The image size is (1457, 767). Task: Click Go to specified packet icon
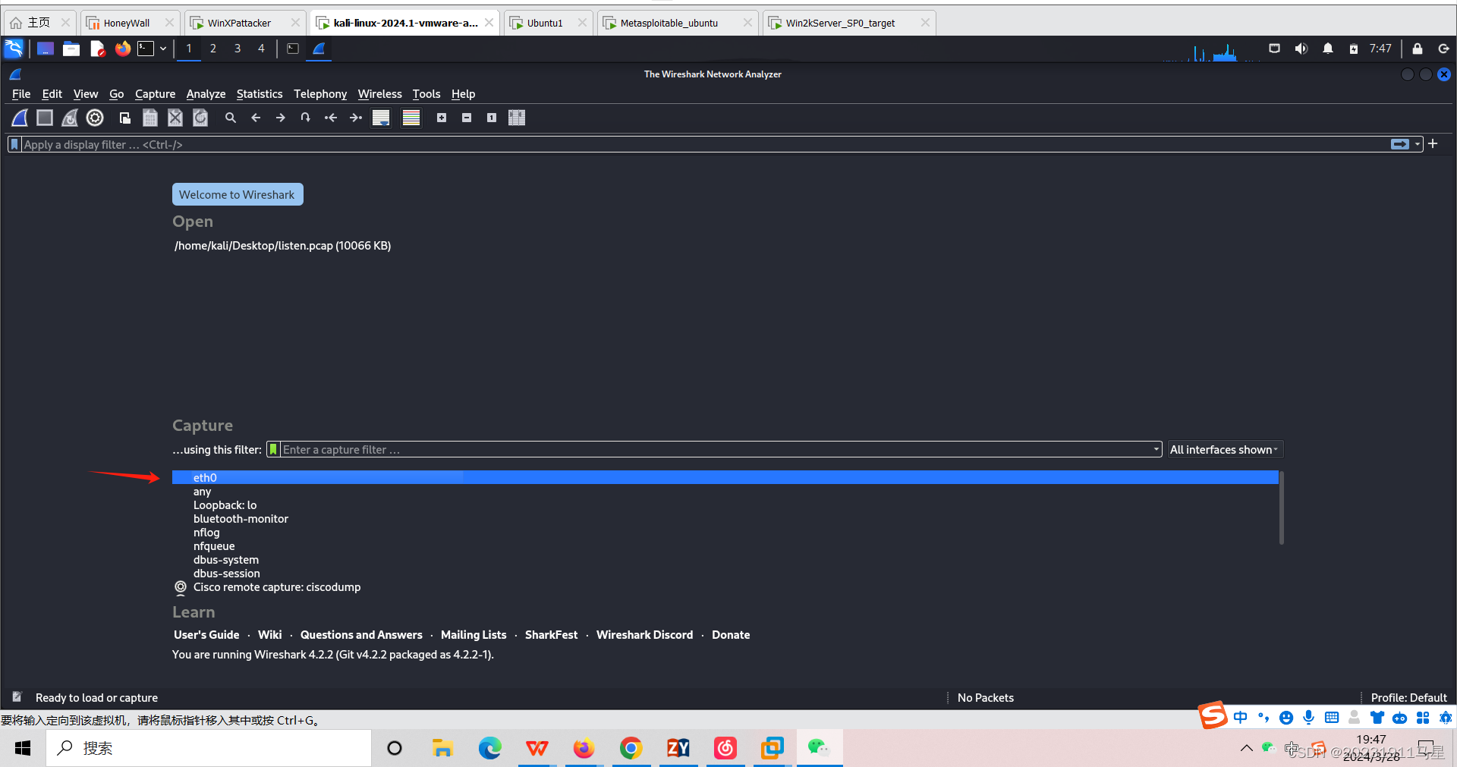point(306,118)
